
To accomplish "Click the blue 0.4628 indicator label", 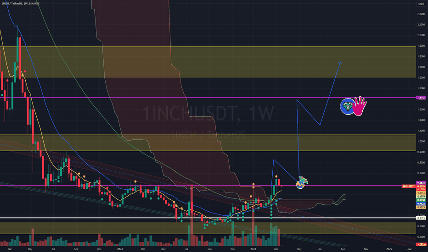I will pyautogui.click(x=421, y=203).
